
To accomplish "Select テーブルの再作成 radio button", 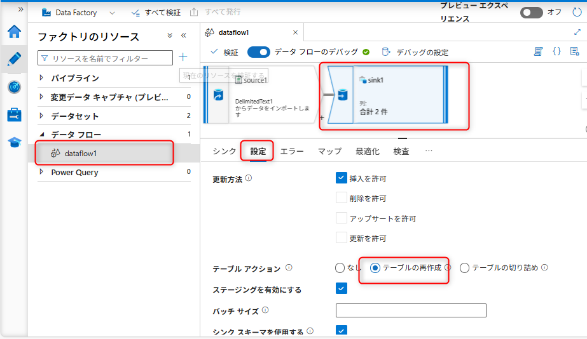I will pyautogui.click(x=375, y=268).
